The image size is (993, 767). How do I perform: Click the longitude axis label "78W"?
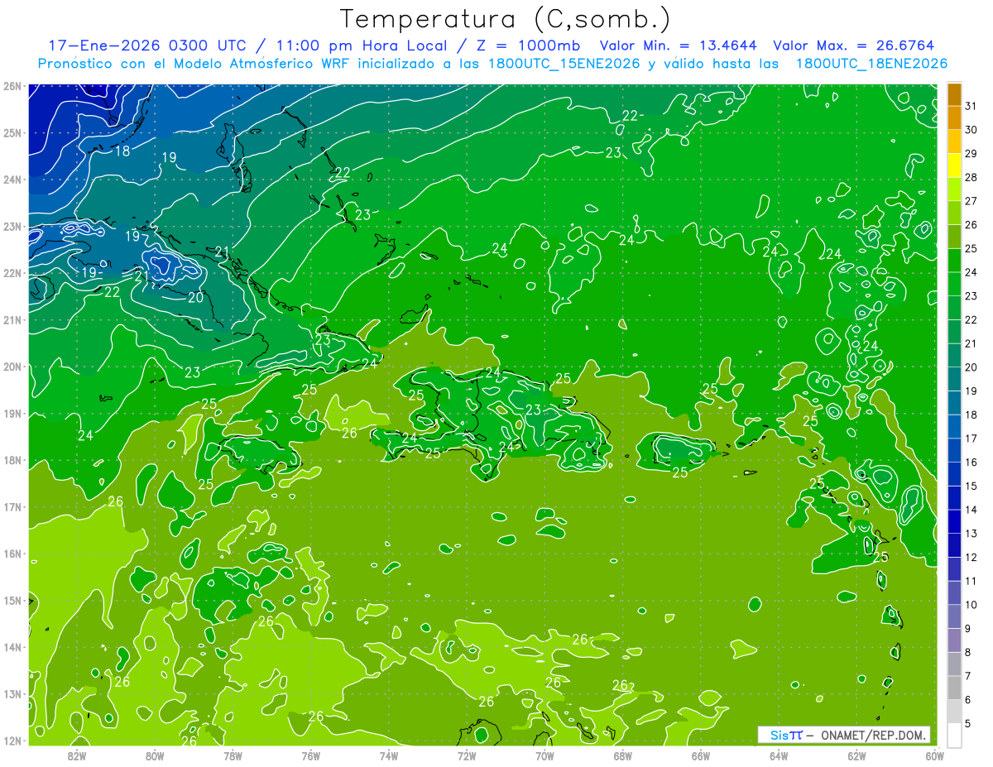click(x=233, y=755)
